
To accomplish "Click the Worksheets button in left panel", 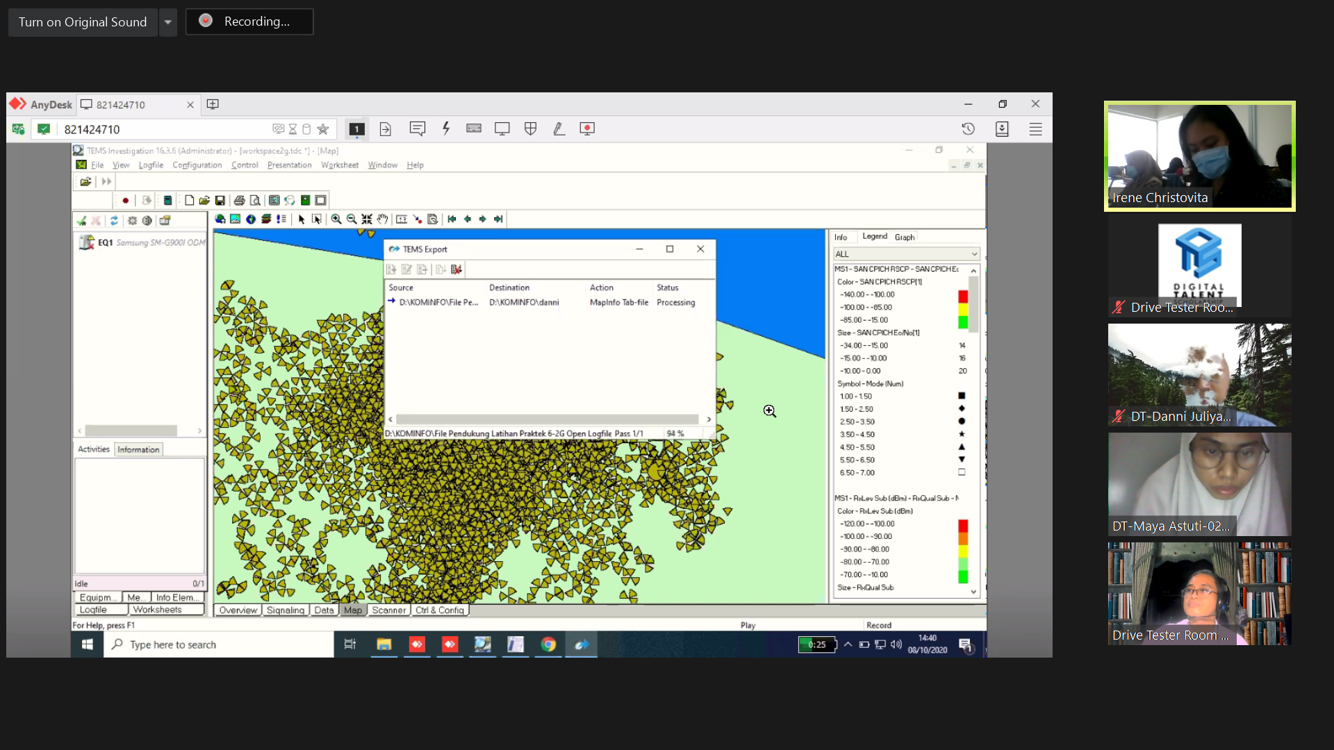I will tap(157, 610).
